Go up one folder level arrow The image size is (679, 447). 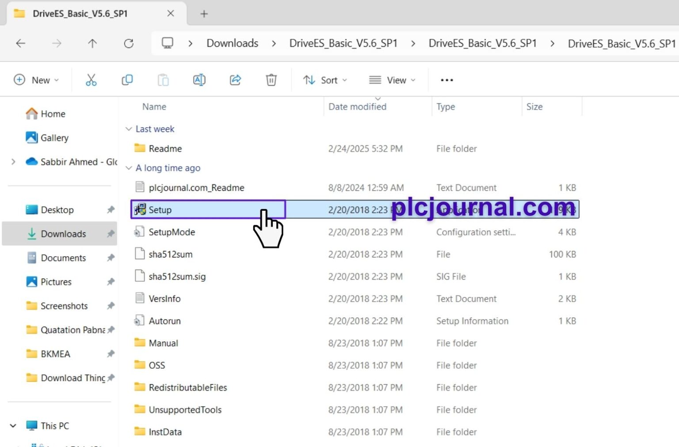(92, 43)
